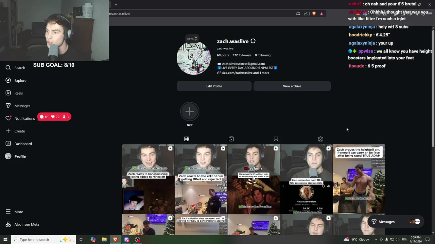
Task: Open Search in Instagram sidebar
Action: tap(15, 68)
